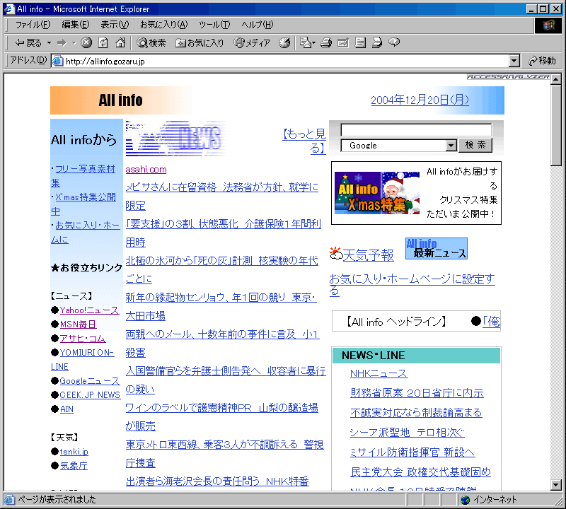Open the Forward button history dropdown arrow
The width and height of the screenshot is (566, 509).
[74, 43]
